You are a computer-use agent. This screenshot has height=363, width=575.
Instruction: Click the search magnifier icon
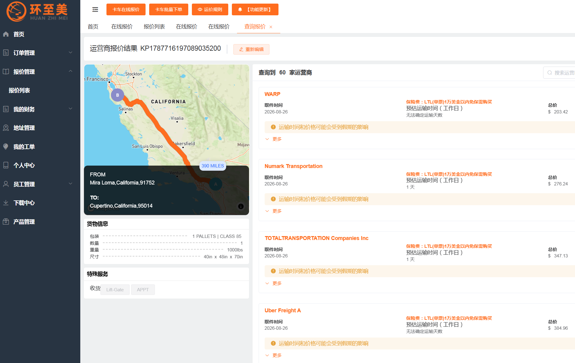pos(550,73)
